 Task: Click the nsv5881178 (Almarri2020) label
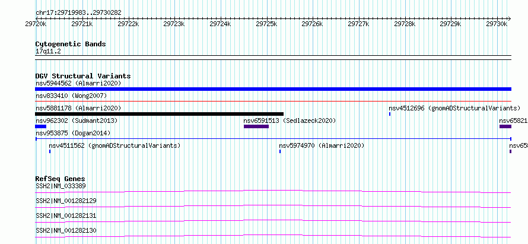click(78, 108)
